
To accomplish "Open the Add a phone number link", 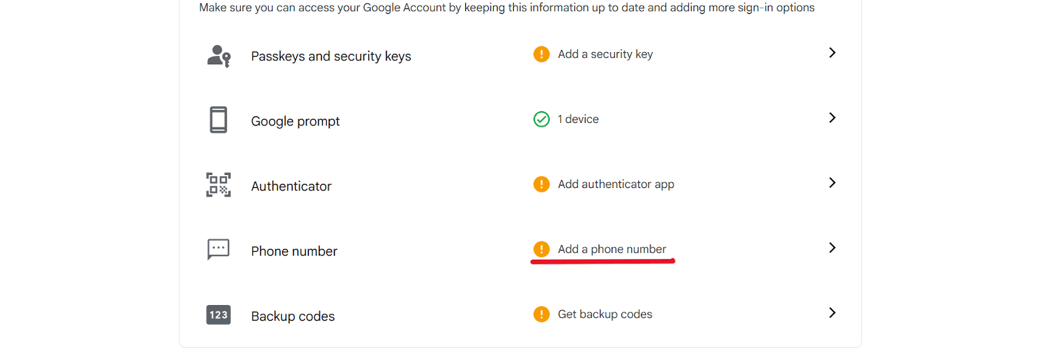I will pos(612,249).
